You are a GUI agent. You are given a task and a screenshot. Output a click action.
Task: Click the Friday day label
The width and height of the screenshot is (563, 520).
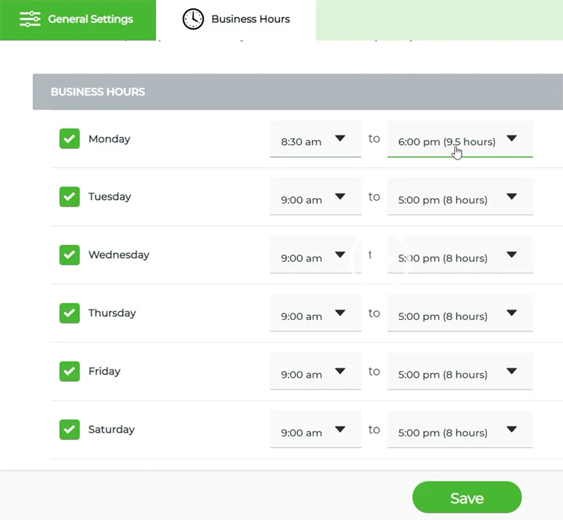104,371
